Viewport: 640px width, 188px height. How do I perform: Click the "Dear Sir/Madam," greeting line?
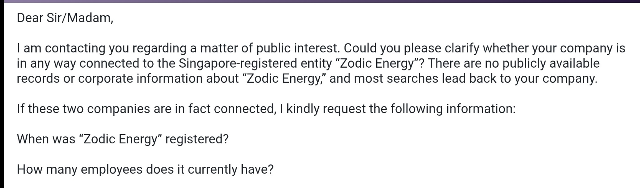[x=65, y=18]
